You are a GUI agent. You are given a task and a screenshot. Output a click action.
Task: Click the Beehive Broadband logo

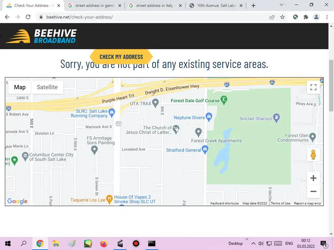point(41,36)
